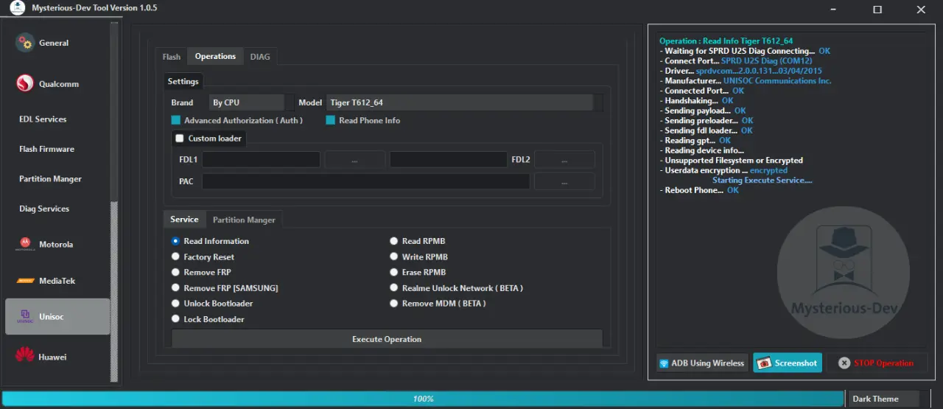
Task: Click Execute Operation button
Action: [387, 339]
